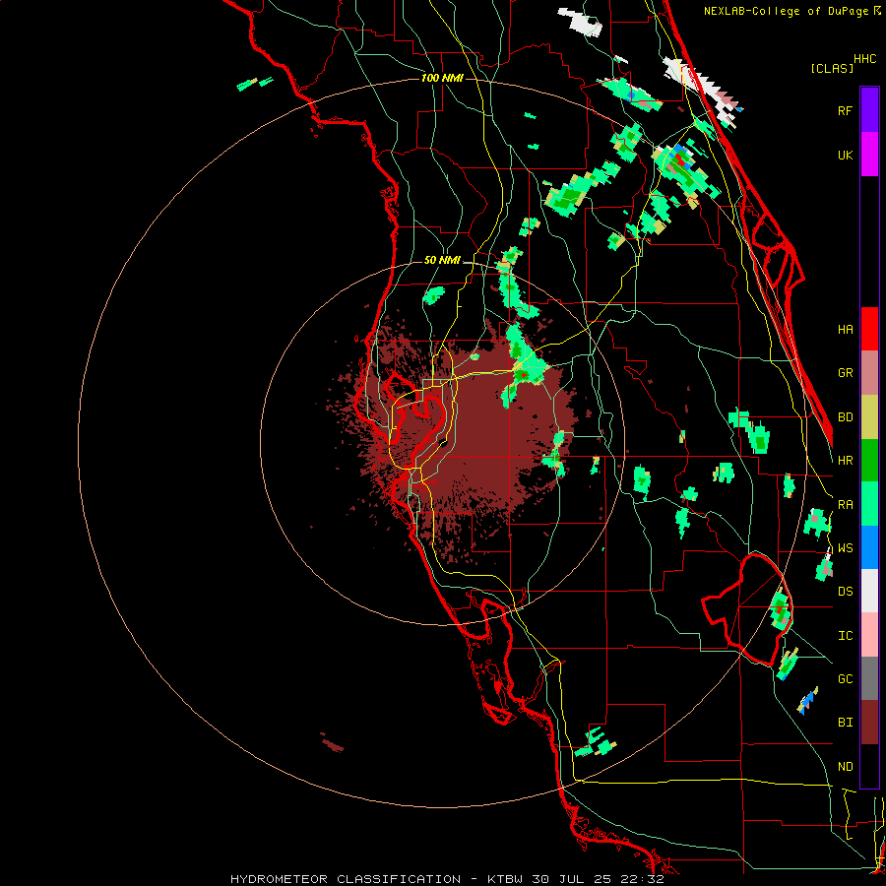
Task: Click the RA light green legend swatch
Action: click(869, 504)
